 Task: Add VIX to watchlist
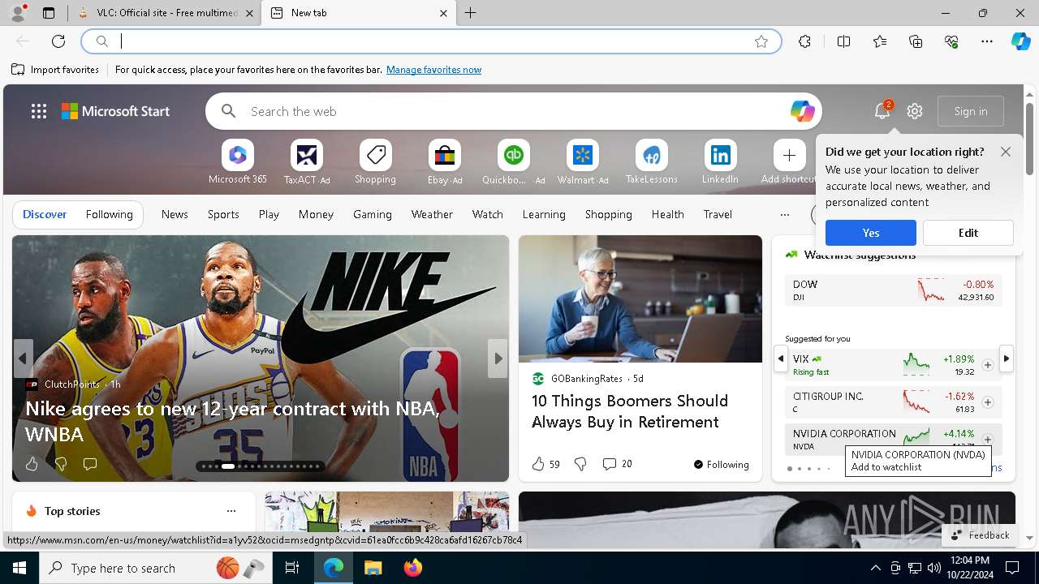[x=987, y=365]
